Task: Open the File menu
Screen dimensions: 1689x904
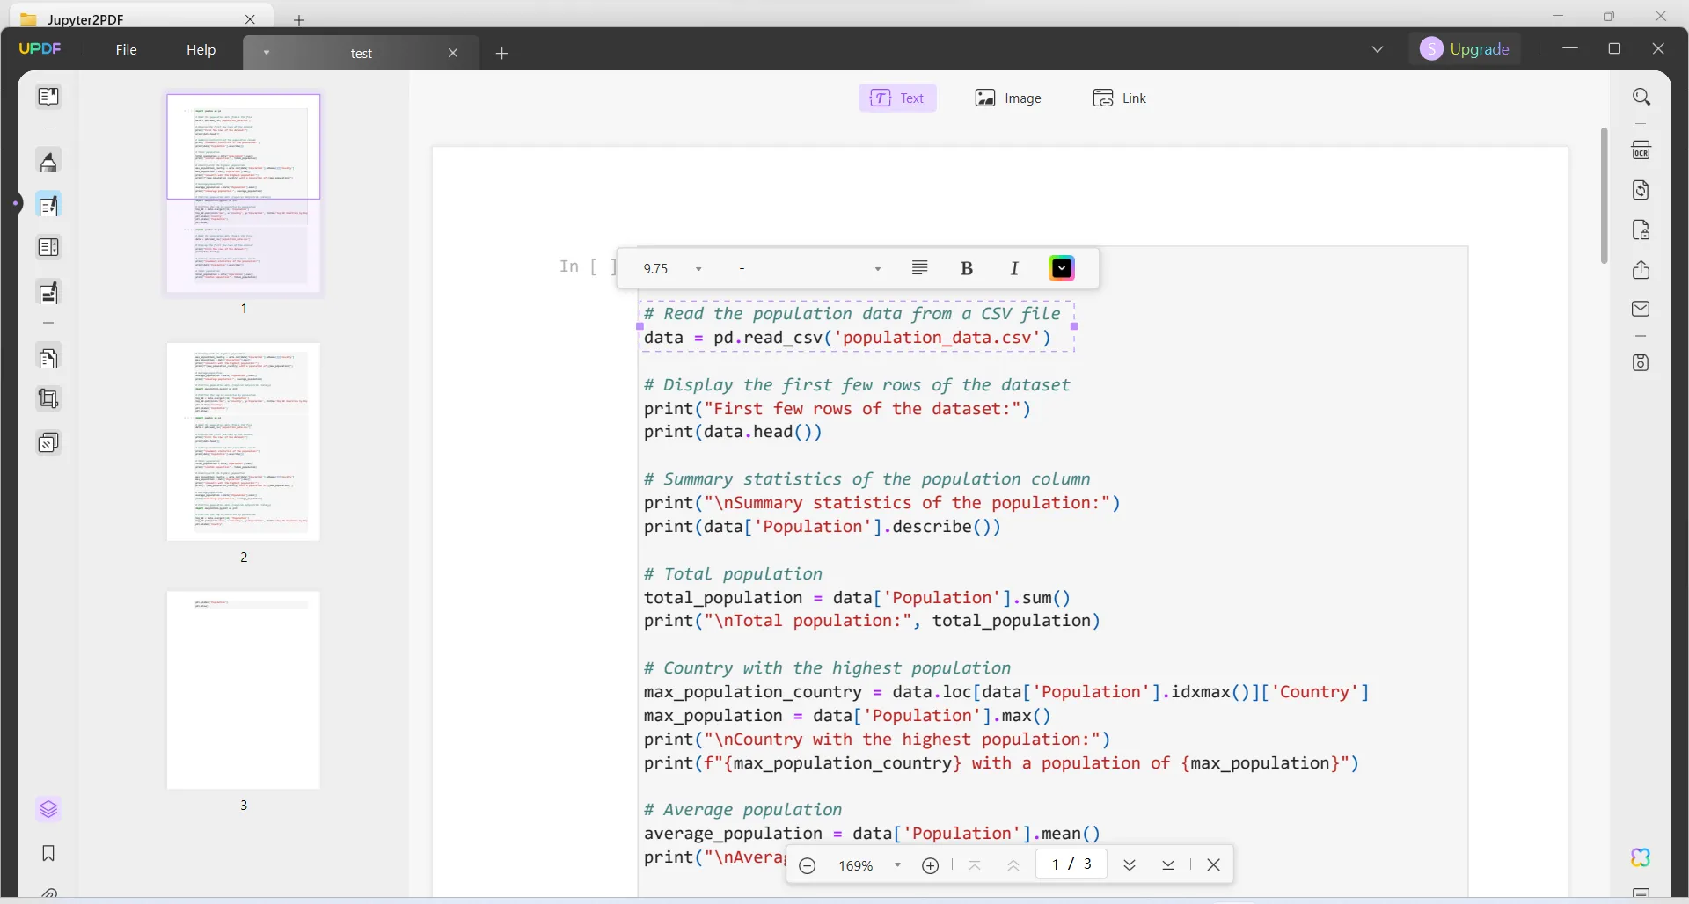Action: 126,50
